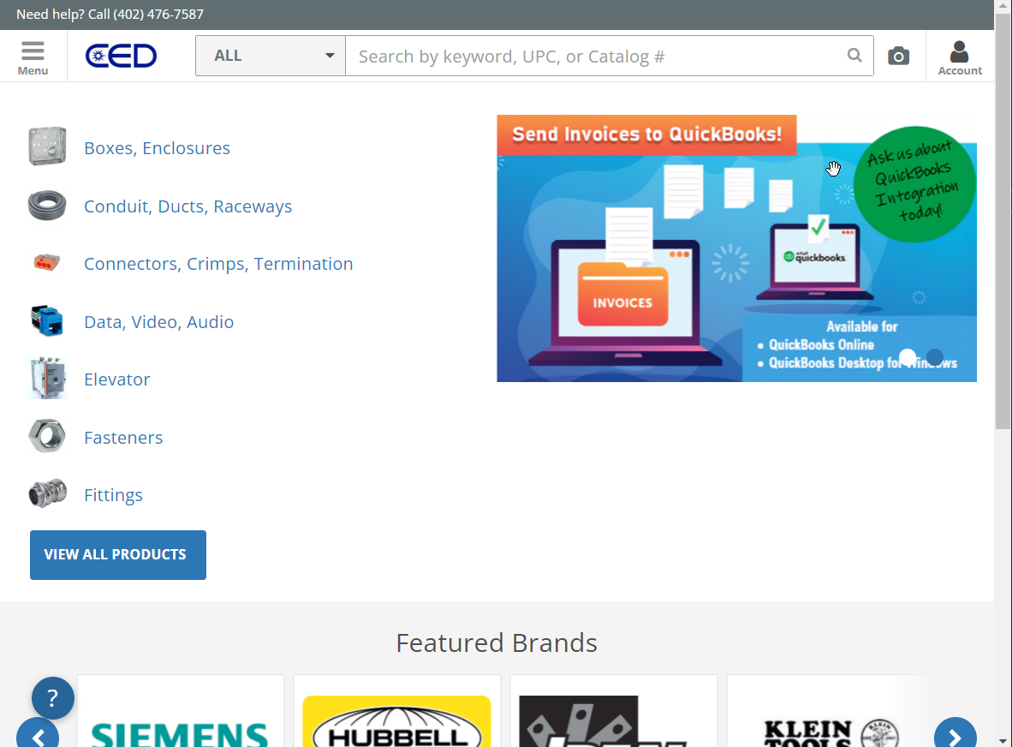Open the hamburger Menu icon
The height and width of the screenshot is (747, 1012).
click(33, 57)
